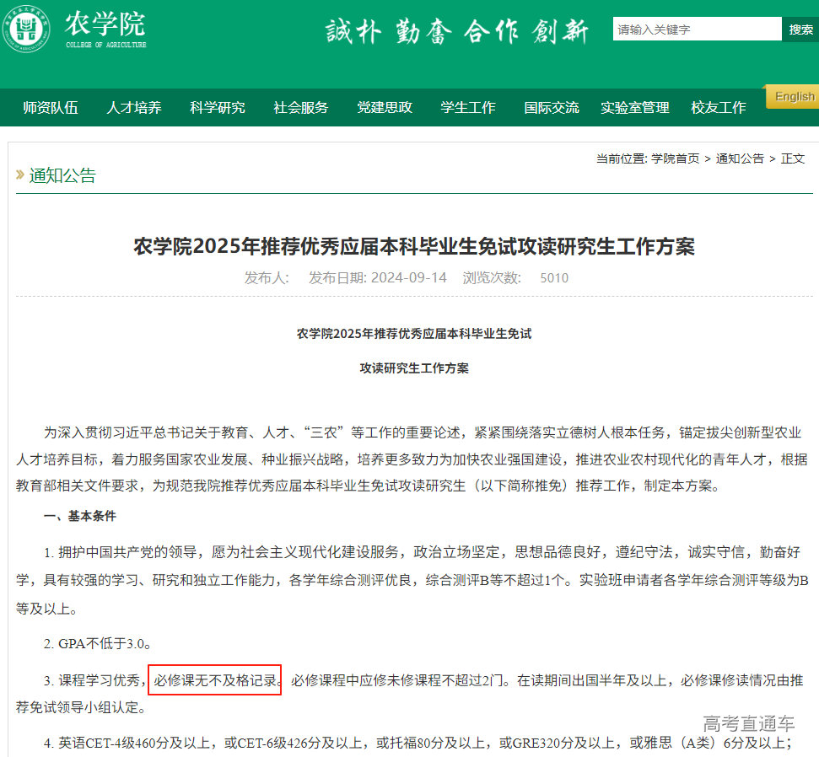
Task: Click the 搜索 search button
Action: 800,29
